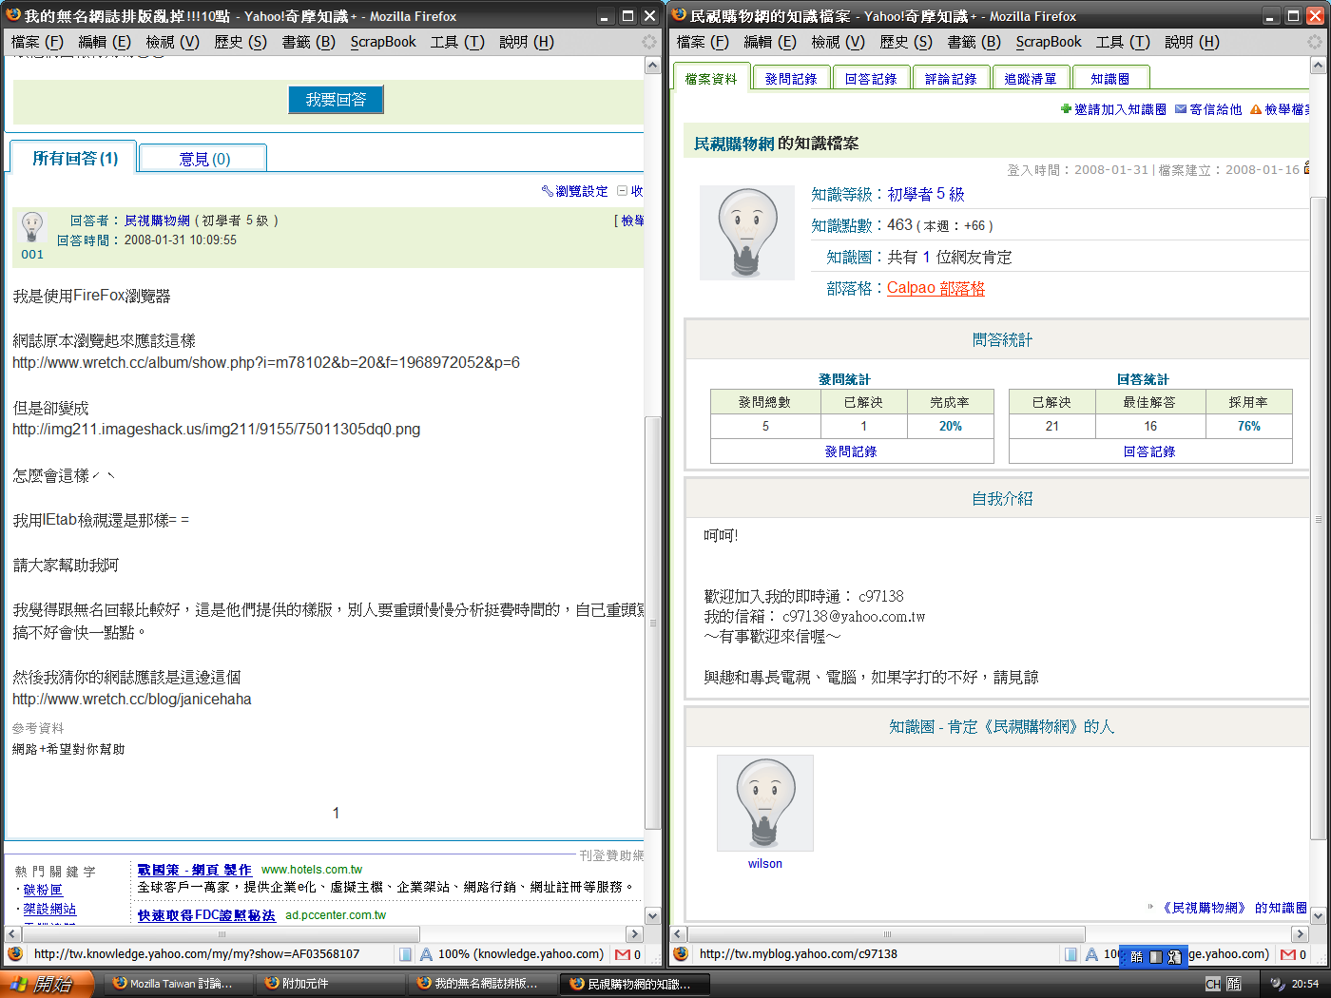The height and width of the screenshot is (998, 1331).
Task: Click the CH language indicator in system tray
Action: 1212,984
